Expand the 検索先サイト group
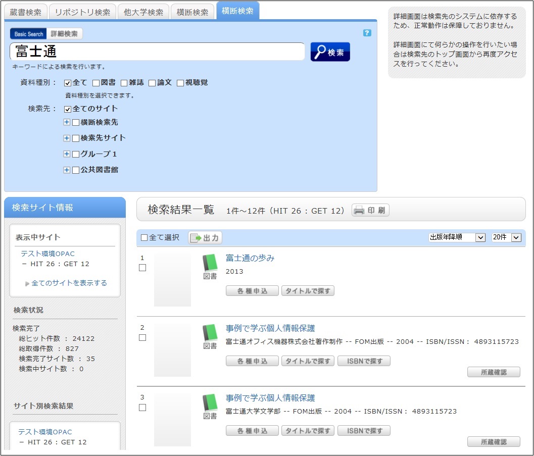Screen dimensions: 534x456 67,138
